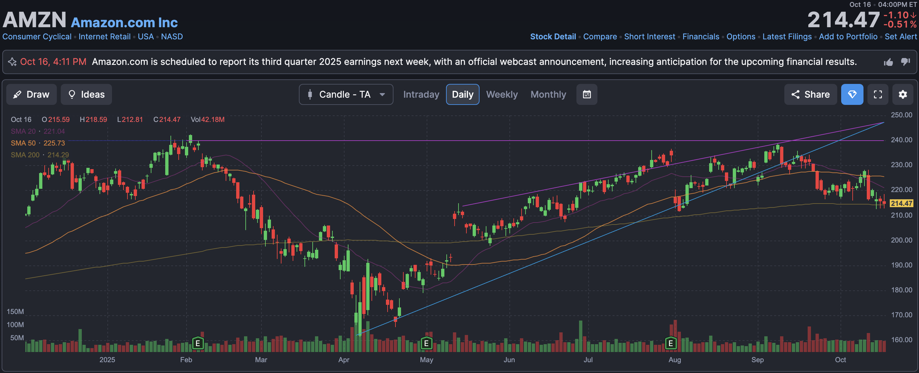Open the calendar date range icon
The width and height of the screenshot is (919, 373).
tap(587, 94)
